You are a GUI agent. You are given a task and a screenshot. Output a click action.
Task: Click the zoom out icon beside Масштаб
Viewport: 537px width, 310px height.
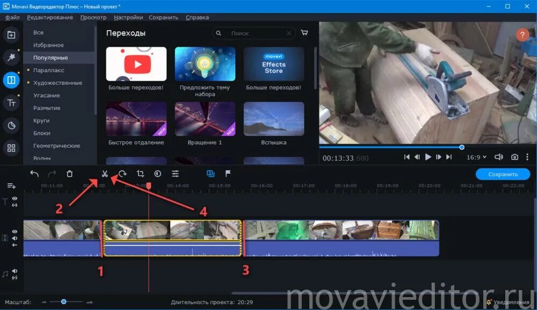click(x=44, y=302)
